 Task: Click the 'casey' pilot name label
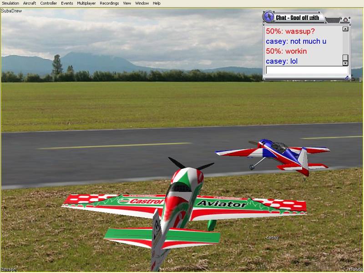272,238
